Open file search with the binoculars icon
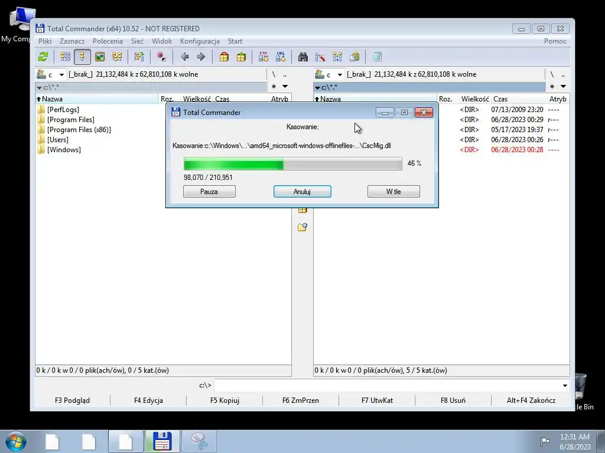This screenshot has height=453, width=605. tap(303, 57)
